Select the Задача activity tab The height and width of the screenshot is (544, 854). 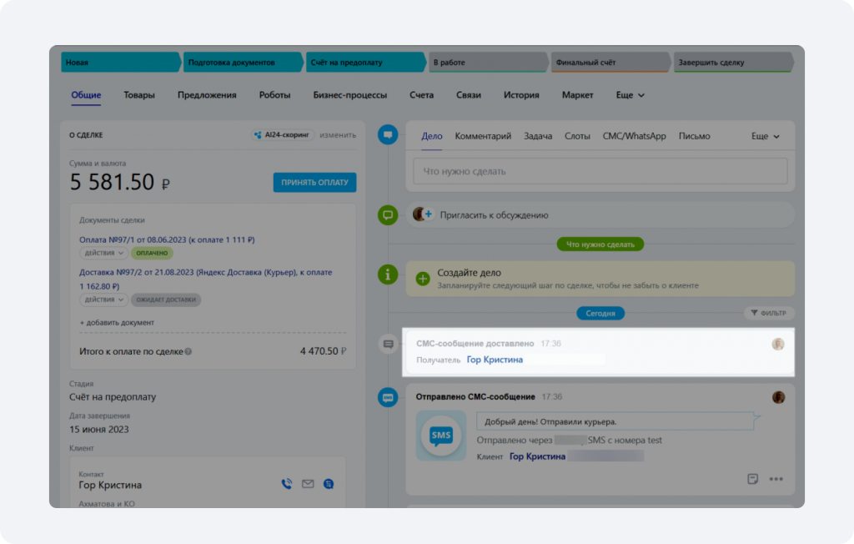(538, 136)
